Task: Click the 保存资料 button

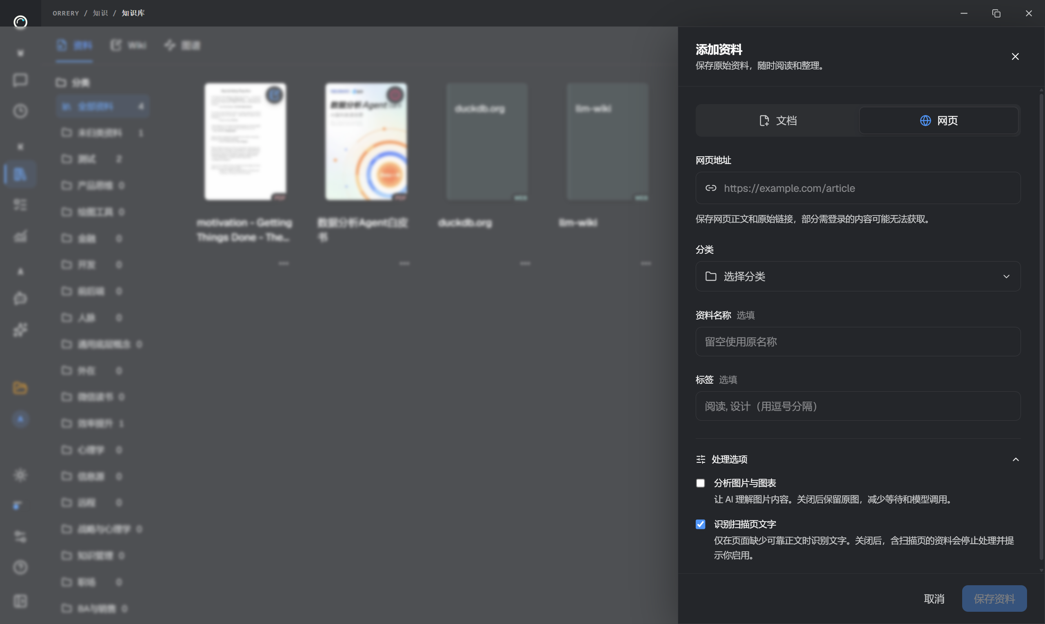Action: coord(994,599)
